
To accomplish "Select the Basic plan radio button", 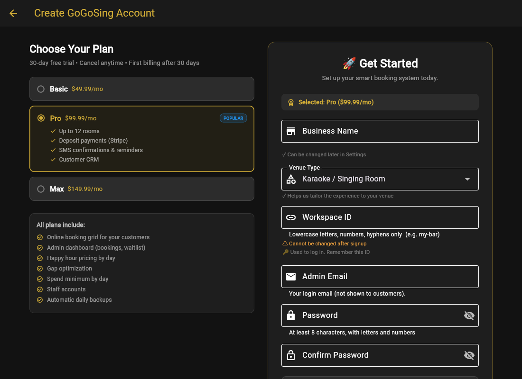I will pyautogui.click(x=41, y=89).
